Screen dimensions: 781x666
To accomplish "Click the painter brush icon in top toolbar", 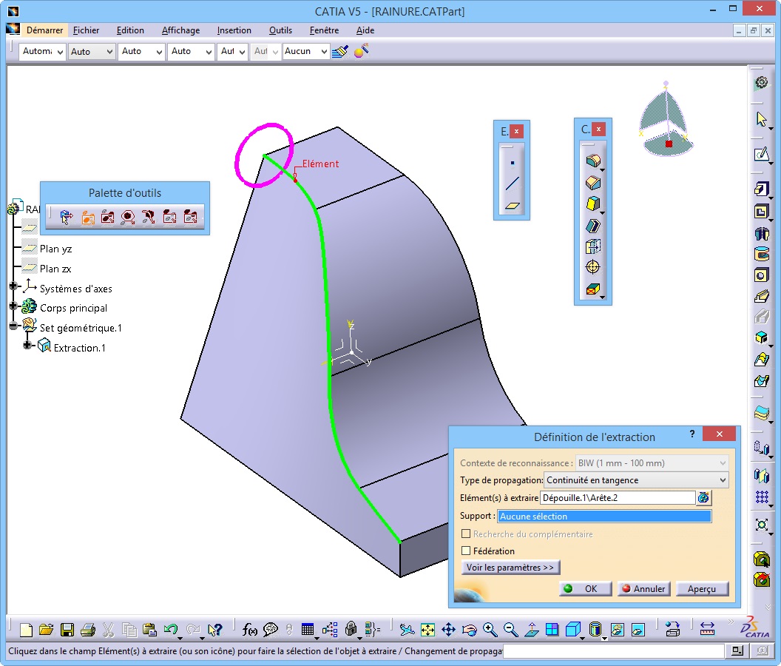I will pyautogui.click(x=340, y=51).
